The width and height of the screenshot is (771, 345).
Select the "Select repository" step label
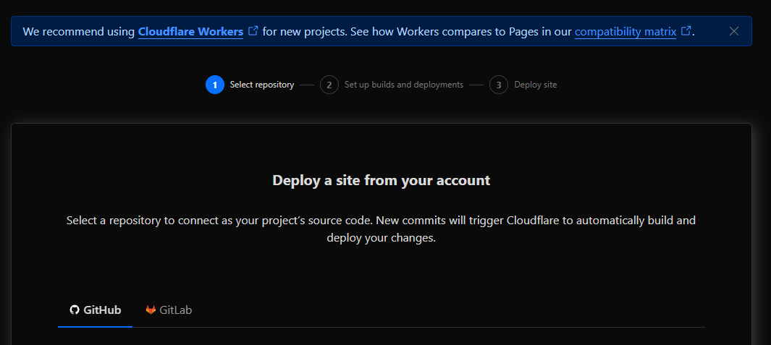pyautogui.click(x=261, y=85)
